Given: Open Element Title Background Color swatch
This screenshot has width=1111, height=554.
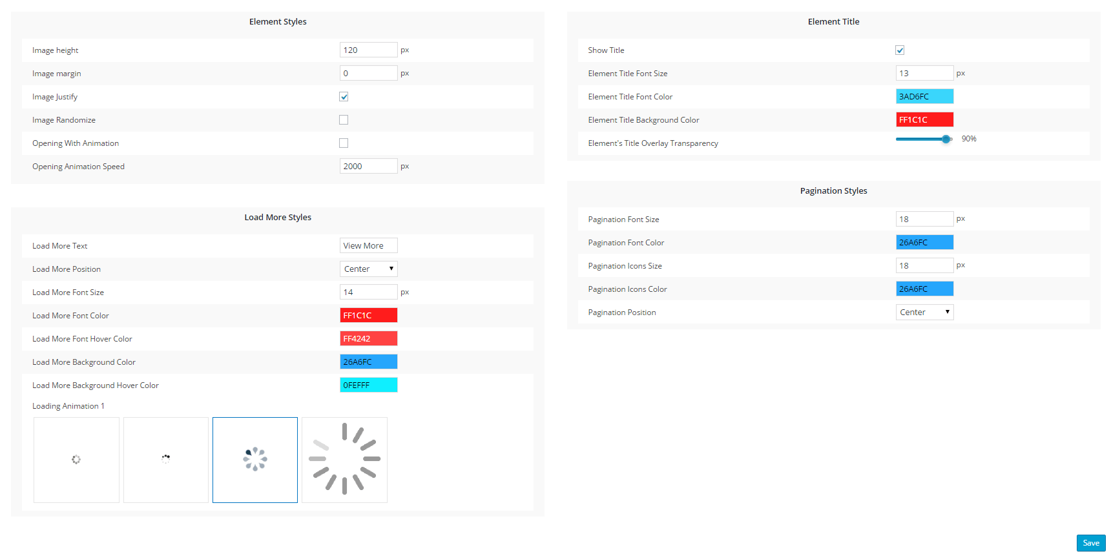Looking at the screenshot, I should coord(924,120).
